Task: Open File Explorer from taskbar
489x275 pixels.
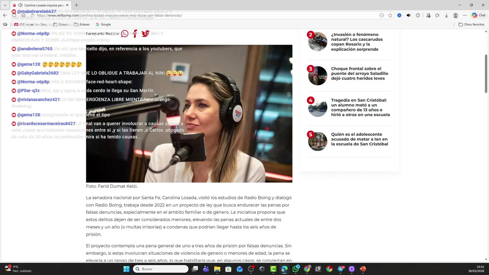Action: (x=217, y=269)
